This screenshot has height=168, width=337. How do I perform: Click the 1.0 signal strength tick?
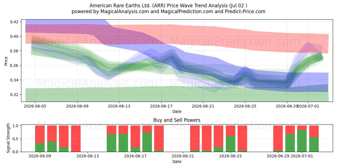pos(16,126)
